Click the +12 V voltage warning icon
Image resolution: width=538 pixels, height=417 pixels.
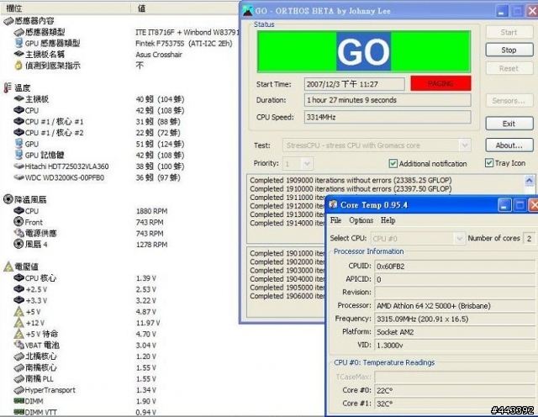pyautogui.click(x=18, y=323)
